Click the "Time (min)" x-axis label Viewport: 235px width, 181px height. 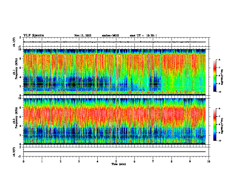tap(119, 164)
